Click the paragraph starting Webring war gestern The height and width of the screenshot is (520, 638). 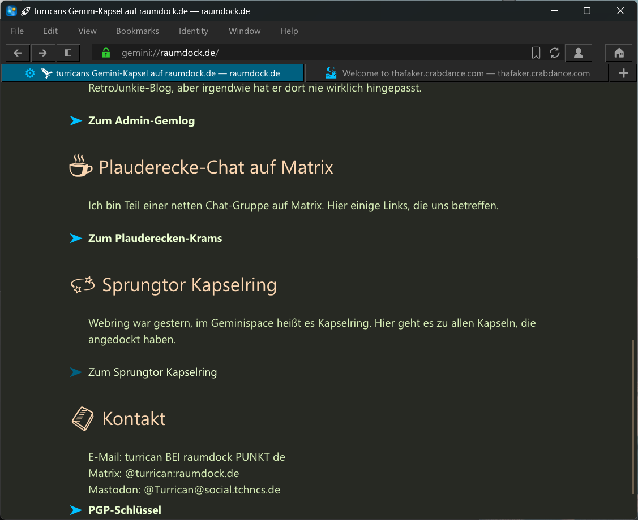coord(312,331)
